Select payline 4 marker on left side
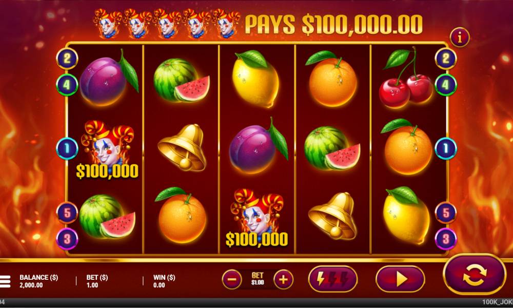 click(67, 85)
